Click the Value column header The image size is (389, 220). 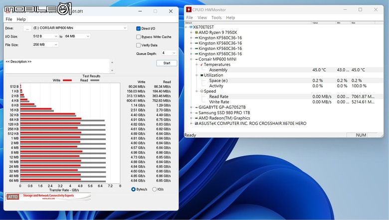coord(324,22)
